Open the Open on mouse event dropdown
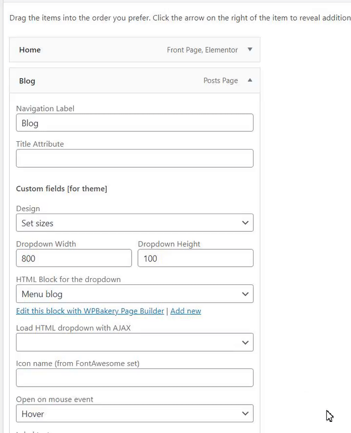The width and height of the screenshot is (351, 433). pos(135,413)
